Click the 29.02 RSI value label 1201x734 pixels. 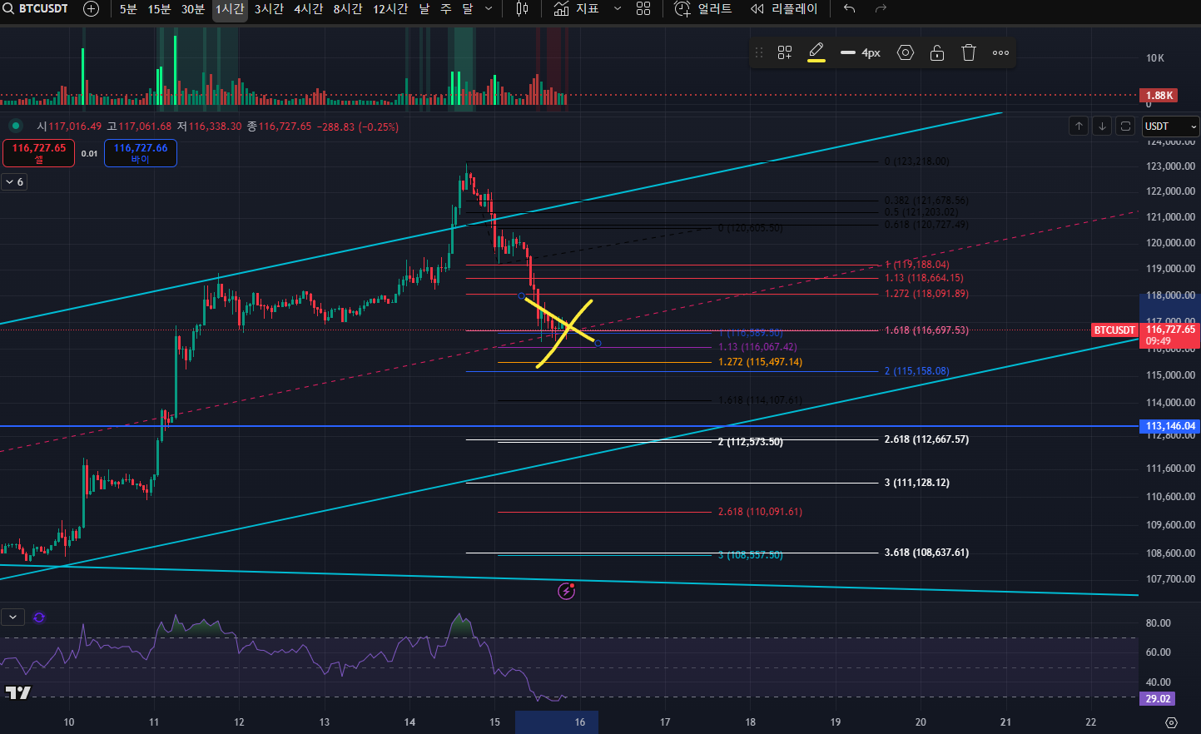click(1158, 698)
